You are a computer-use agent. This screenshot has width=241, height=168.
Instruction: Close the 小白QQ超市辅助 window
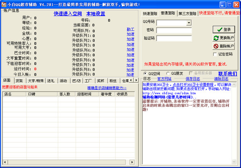pos(236,4)
